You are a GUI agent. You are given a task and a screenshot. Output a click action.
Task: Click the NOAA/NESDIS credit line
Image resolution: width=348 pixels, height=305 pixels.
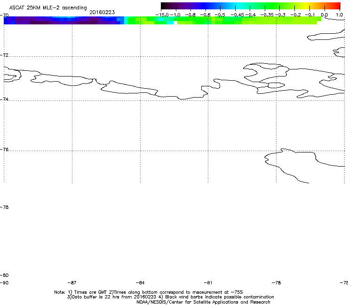203,302
